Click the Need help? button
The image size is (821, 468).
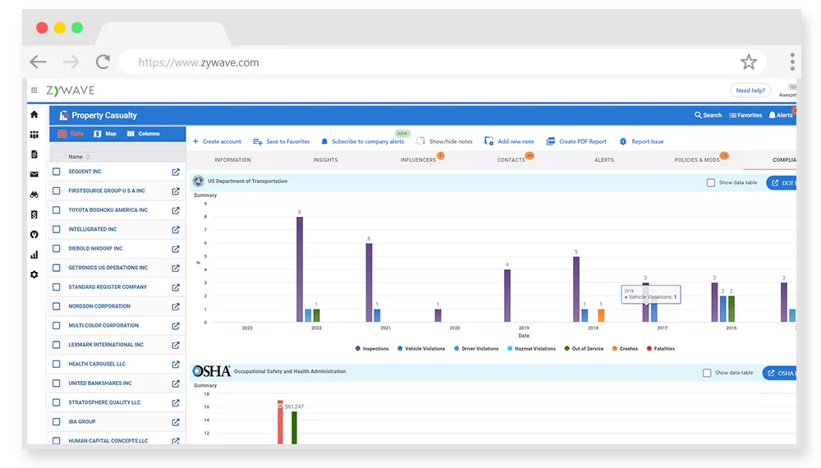[x=750, y=90]
